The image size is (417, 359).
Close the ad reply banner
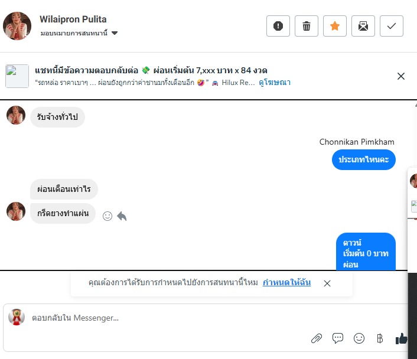coord(401,76)
